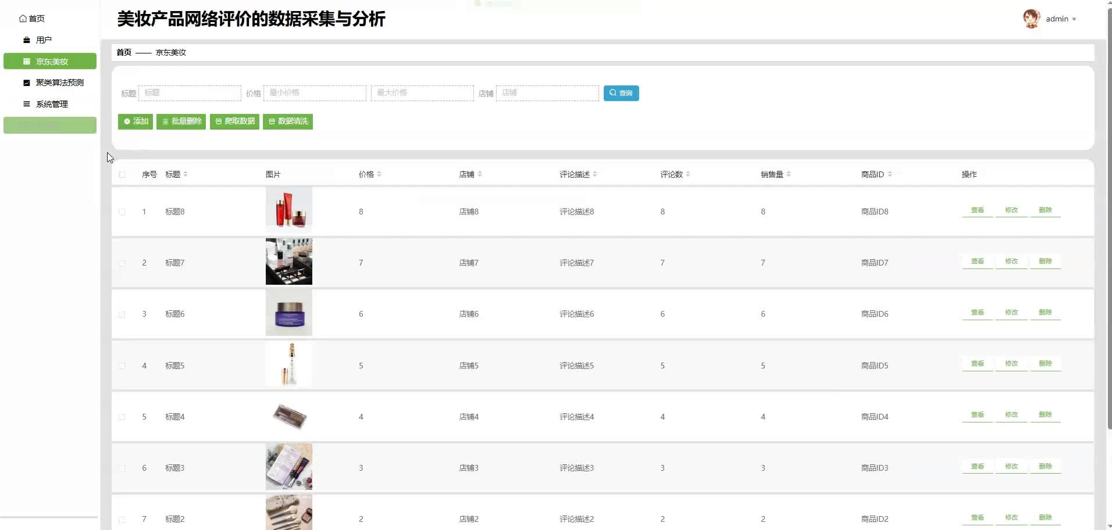This screenshot has width=1112, height=530.
Task: Click 查看 for row 标题7
Action: tap(978, 262)
